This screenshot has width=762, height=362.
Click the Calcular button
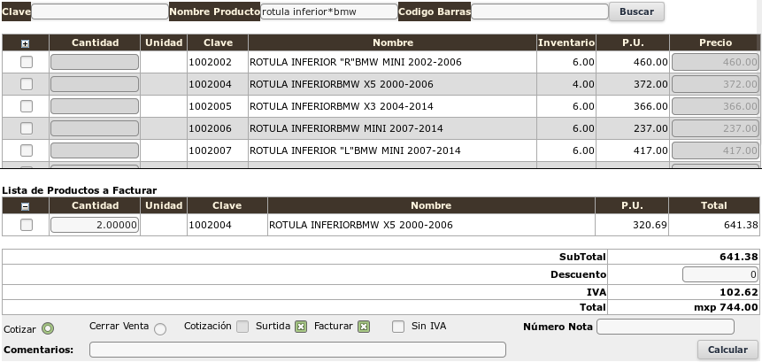click(x=727, y=350)
